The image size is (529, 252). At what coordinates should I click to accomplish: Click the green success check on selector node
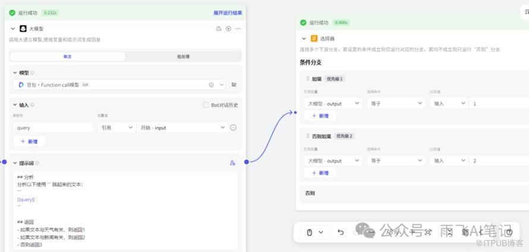[303, 23]
